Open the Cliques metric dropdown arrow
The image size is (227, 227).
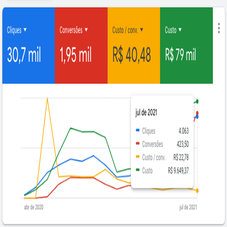[x=25, y=30]
